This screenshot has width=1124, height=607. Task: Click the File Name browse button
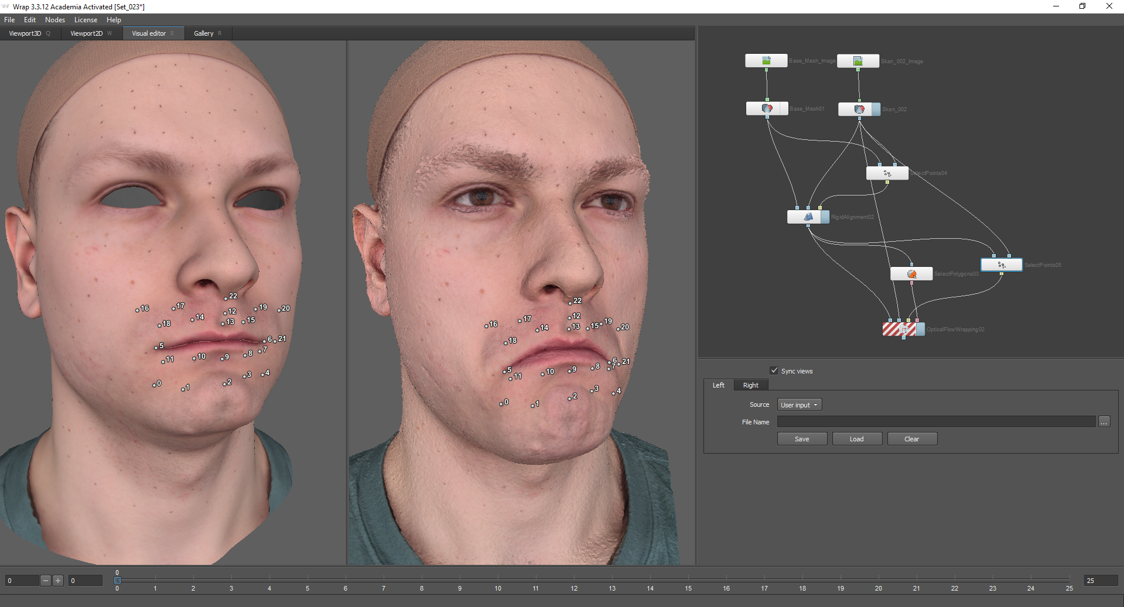coord(1103,422)
